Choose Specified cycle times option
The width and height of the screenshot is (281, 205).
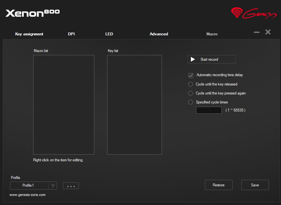(191, 102)
